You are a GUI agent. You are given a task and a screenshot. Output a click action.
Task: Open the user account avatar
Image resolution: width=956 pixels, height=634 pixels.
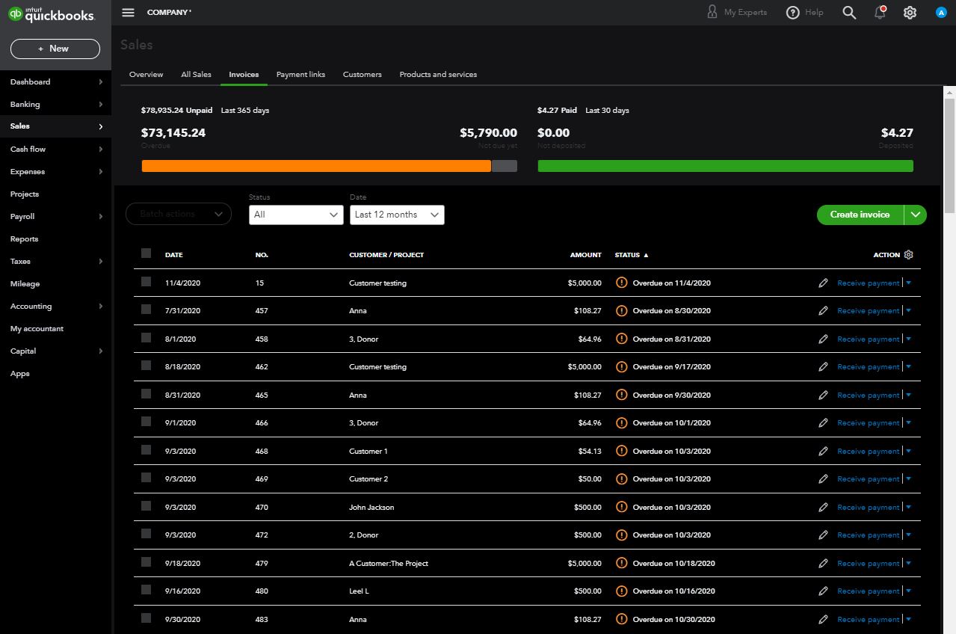tap(941, 13)
